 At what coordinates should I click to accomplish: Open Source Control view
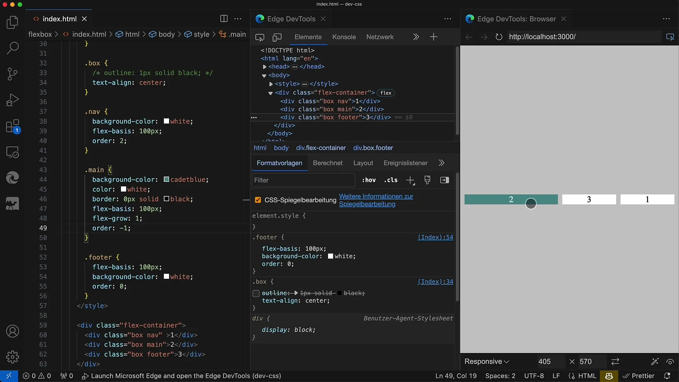[12, 74]
